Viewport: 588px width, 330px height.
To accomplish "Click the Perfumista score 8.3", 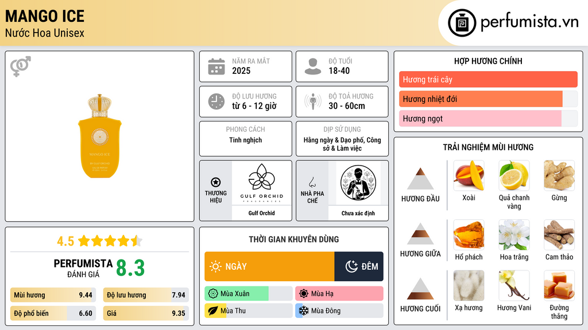I will 130,268.
